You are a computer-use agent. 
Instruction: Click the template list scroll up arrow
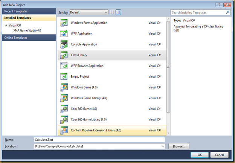tap(168, 19)
